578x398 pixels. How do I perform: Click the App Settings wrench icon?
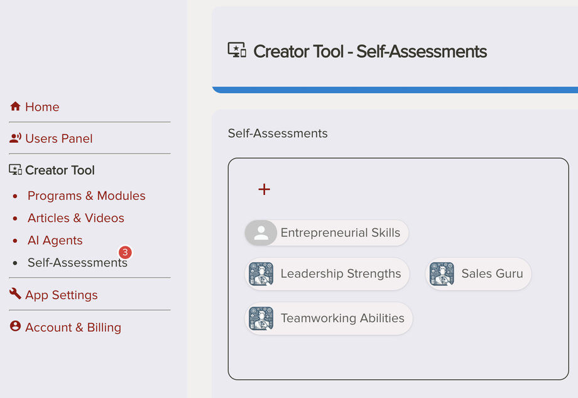(16, 294)
